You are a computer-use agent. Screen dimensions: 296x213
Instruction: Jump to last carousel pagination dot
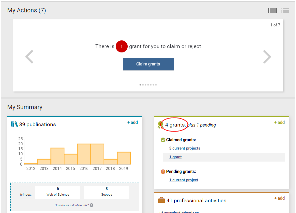(x=156, y=85)
